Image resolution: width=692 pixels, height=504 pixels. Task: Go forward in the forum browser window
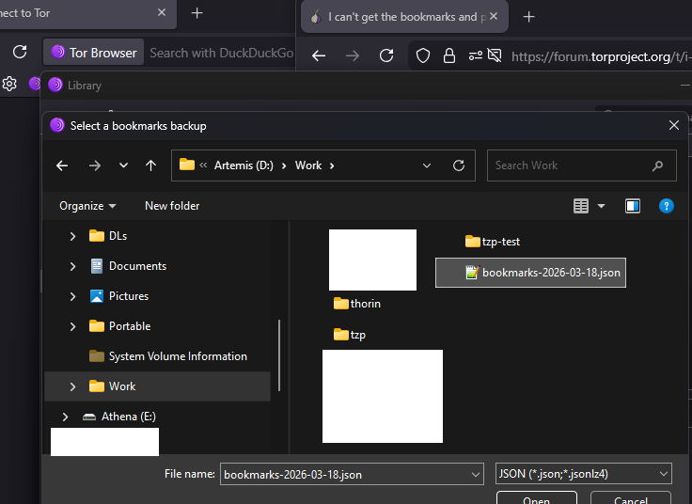(353, 55)
